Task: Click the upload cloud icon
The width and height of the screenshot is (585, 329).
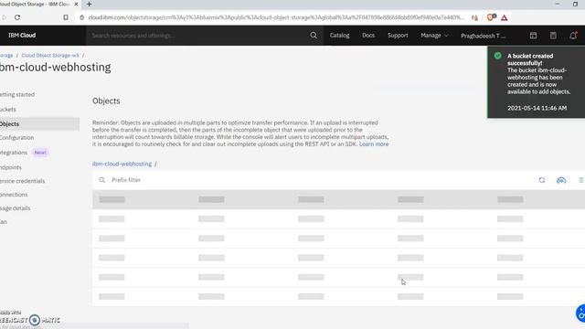Action: pos(561,180)
